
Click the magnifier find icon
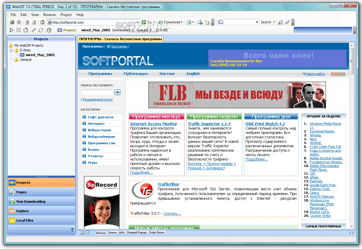pos(280,22)
